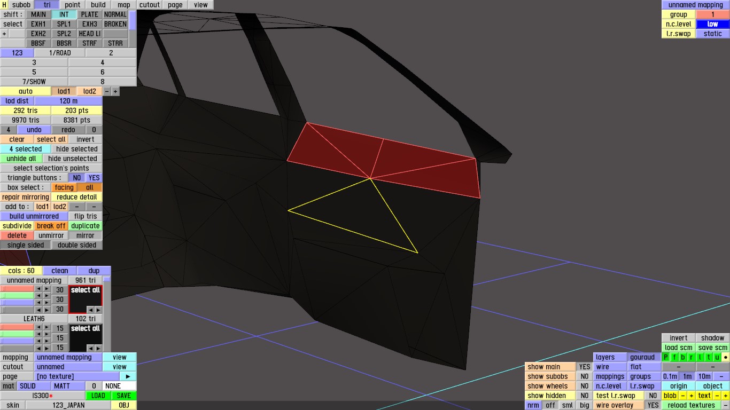This screenshot has height=410, width=730.
Task: Click the plus button right of lod2
Action: (115, 91)
